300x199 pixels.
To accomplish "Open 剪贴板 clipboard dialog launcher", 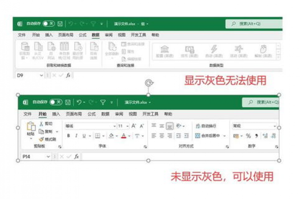I will click(x=60, y=147).
